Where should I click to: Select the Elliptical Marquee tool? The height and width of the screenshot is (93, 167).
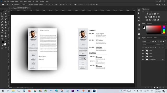coord(6,11)
